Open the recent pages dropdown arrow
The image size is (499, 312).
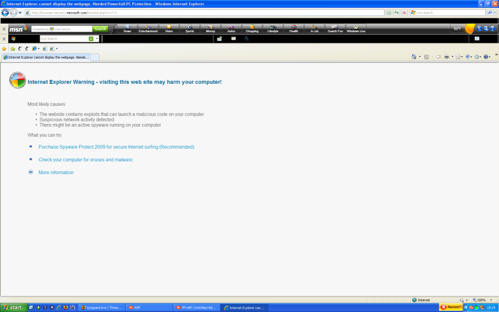coord(20,13)
